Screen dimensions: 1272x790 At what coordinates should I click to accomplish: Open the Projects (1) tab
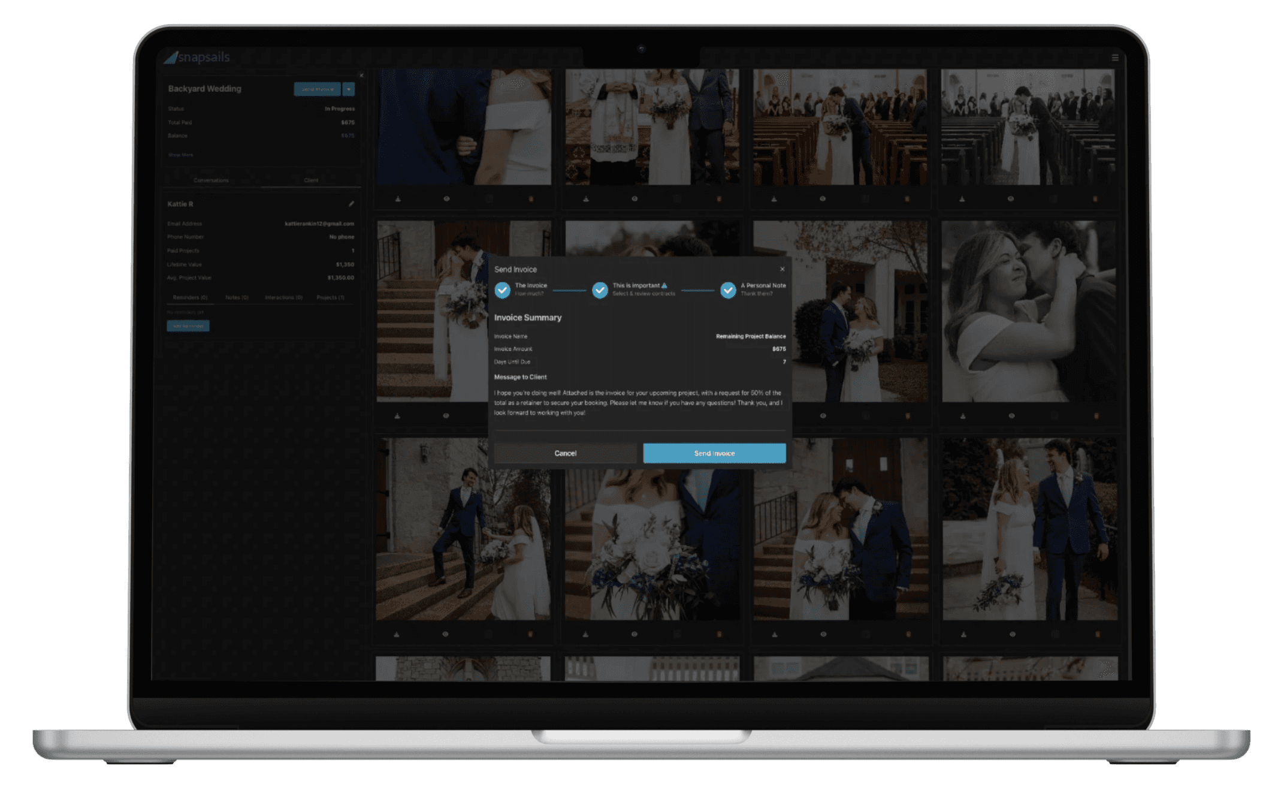pyautogui.click(x=330, y=297)
